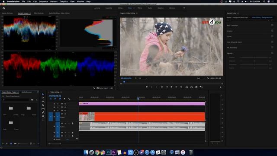The height and width of the screenshot is (156, 277).
Task: Mute the Audio 1 track
Action: pyautogui.click(x=65, y=123)
